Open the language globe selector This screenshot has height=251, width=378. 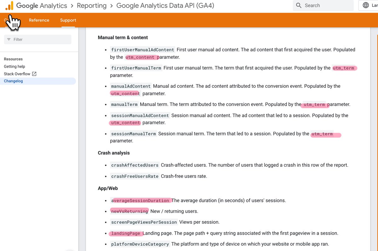coord(366,5)
